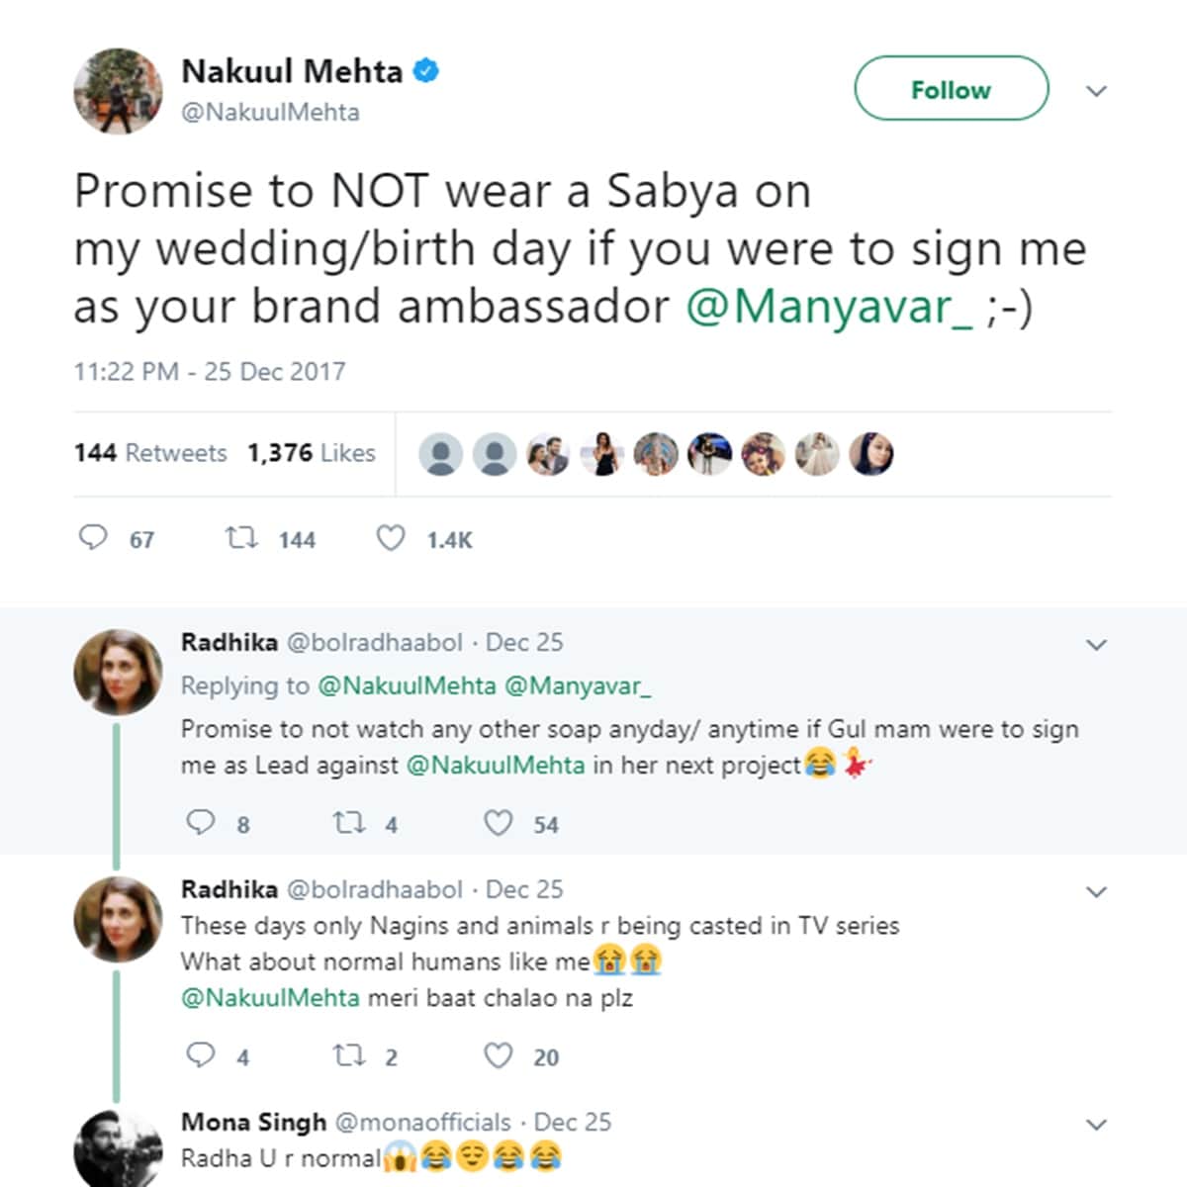Image resolution: width=1187 pixels, height=1187 pixels.
Task: Like Radhika's 'Nagins and animals' tweet
Action: tap(498, 1055)
